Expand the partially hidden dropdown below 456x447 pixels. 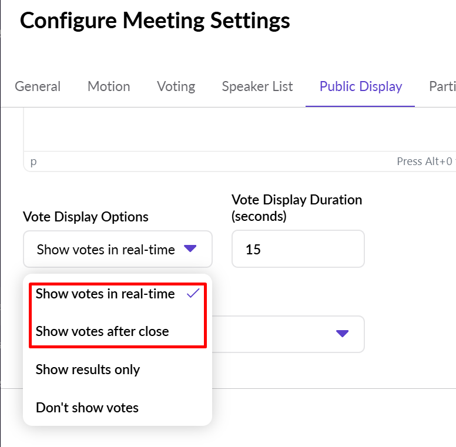pyautogui.click(x=342, y=334)
